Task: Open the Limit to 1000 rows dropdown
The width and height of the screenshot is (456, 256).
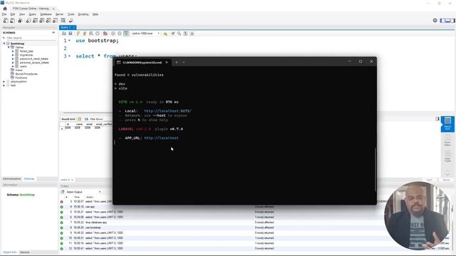Action: click(145, 33)
